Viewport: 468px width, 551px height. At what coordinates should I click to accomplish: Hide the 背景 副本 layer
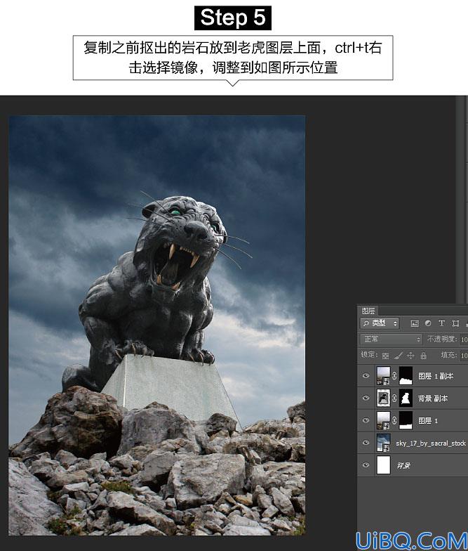coord(366,398)
